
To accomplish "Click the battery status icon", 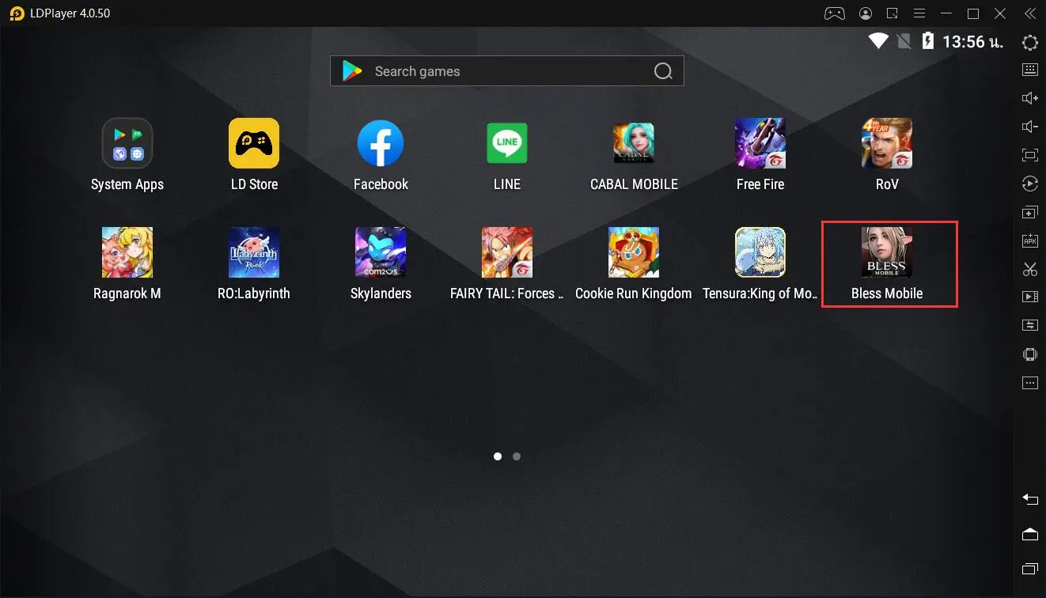I will 928,41.
